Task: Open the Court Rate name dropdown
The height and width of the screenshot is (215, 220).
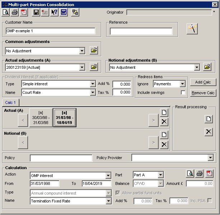Action: pyautogui.click(x=93, y=92)
